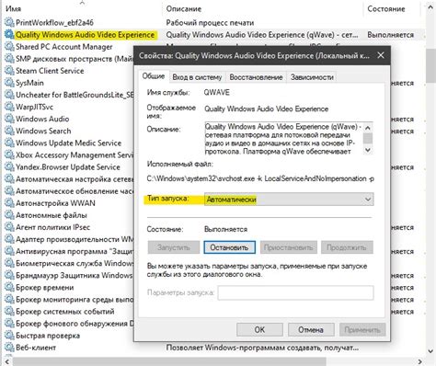Confirm the dialog with OK
436x366 pixels.
pos(259,329)
